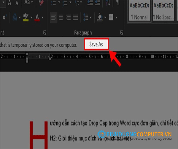Screen dimensions: 178x149
Task: Open the Font settings dialog launcher
Action: (45, 32)
